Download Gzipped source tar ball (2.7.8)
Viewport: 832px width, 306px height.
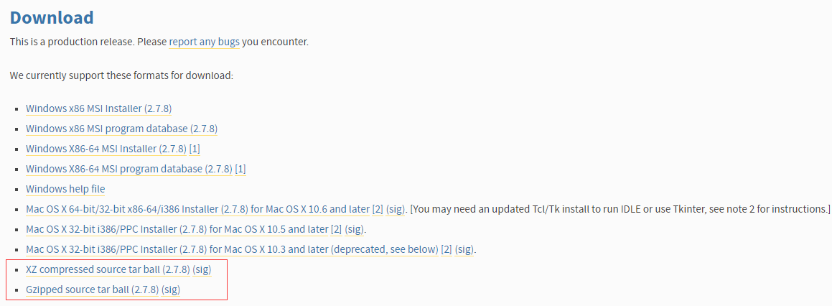click(x=93, y=289)
